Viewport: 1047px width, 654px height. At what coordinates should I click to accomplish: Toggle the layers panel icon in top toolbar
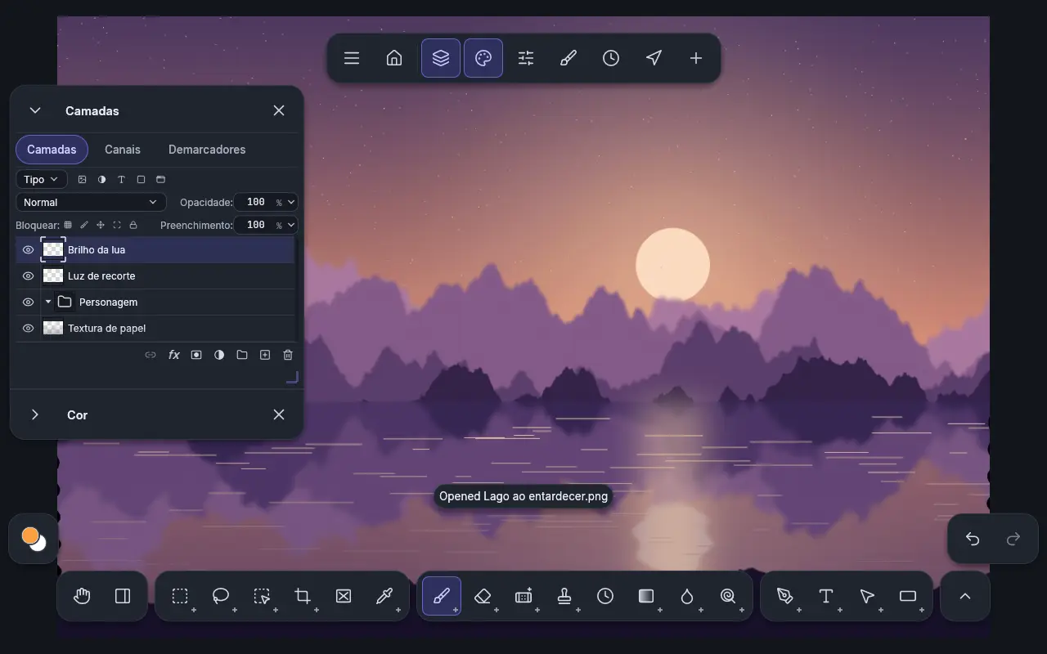pos(441,58)
